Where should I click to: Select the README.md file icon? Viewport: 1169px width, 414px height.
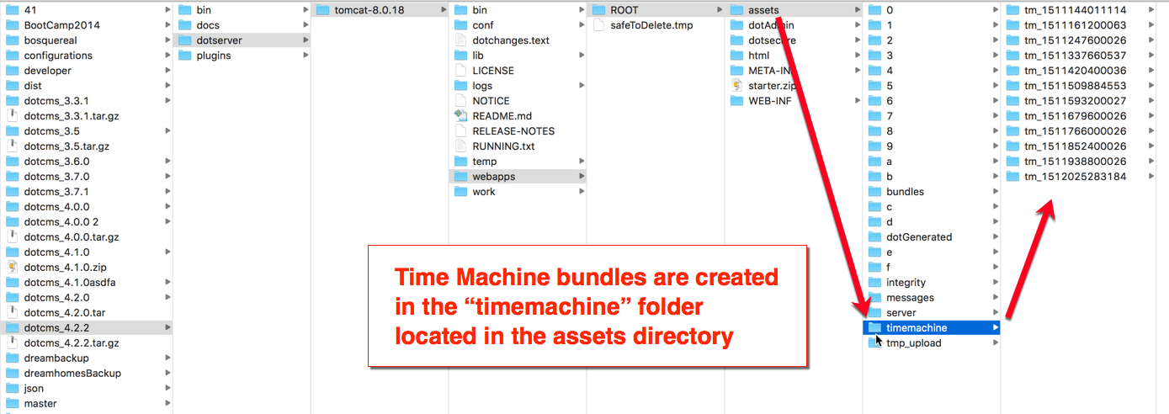(460, 116)
